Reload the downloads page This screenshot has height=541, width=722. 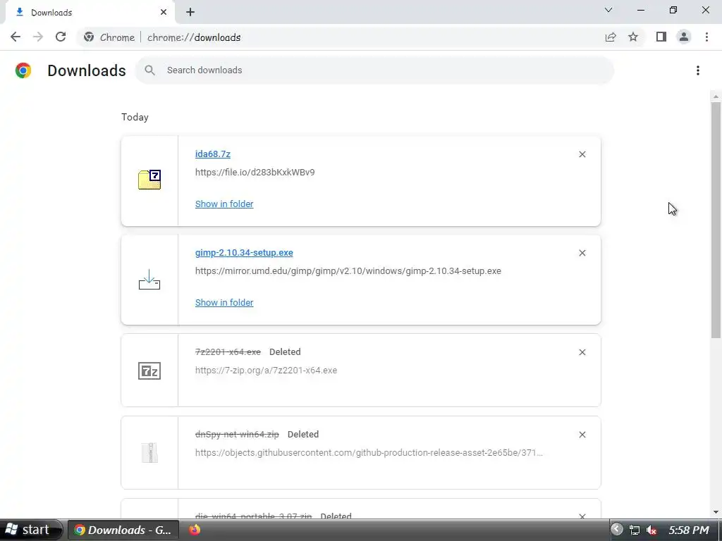coord(61,37)
